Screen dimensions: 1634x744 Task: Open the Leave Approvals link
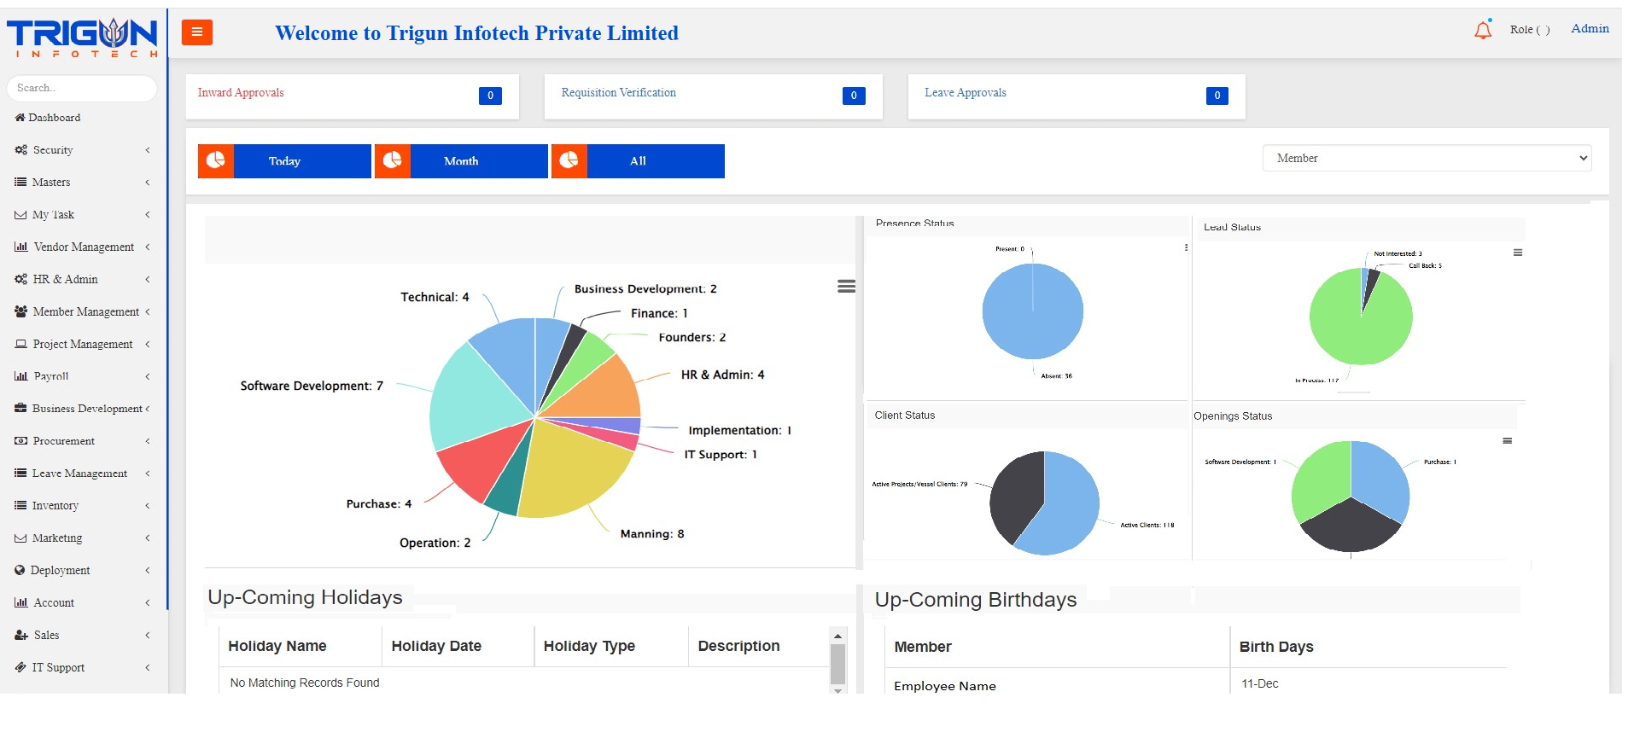(x=965, y=92)
